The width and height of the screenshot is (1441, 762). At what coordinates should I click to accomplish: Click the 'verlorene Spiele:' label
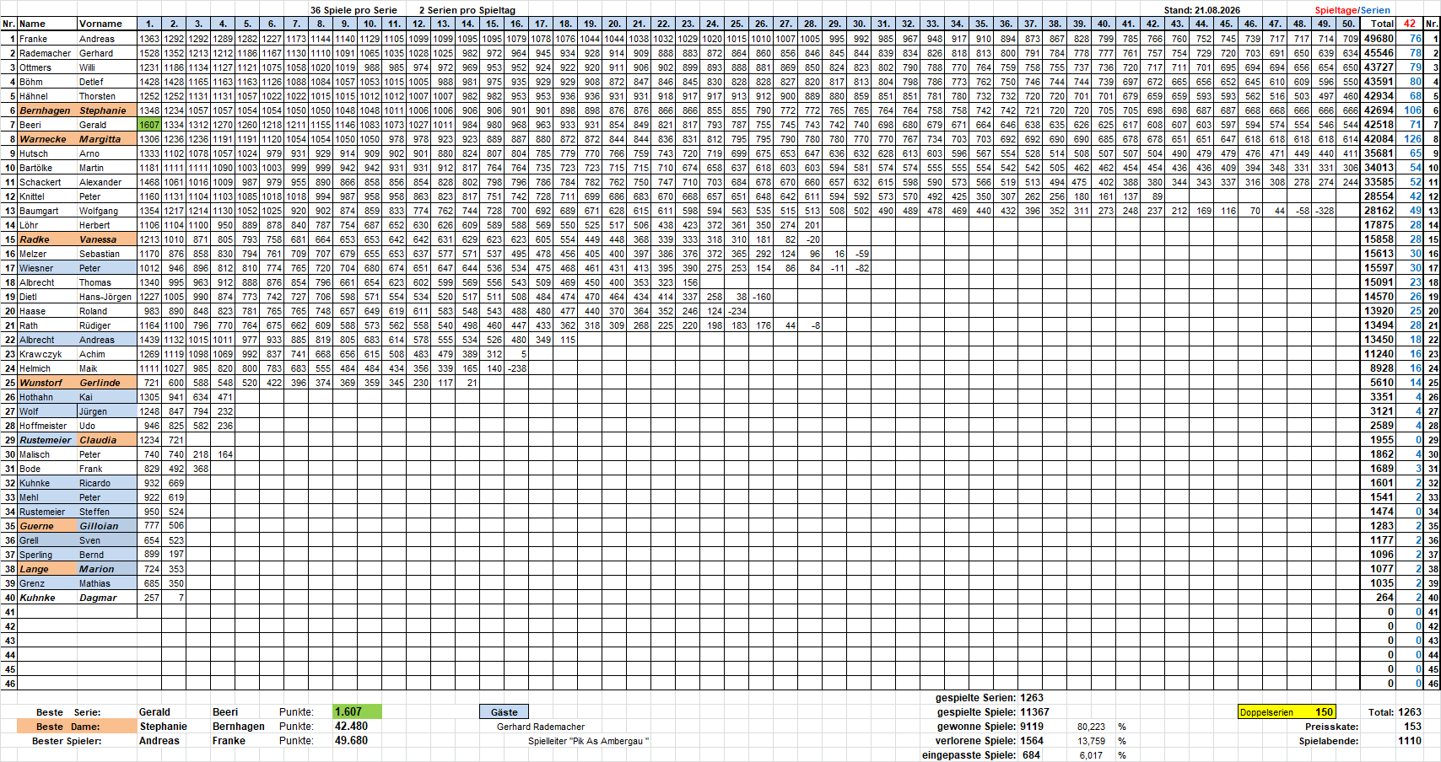tap(975, 741)
